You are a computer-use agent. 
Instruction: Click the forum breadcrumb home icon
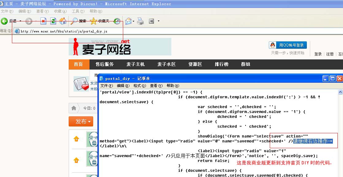coord(74,108)
